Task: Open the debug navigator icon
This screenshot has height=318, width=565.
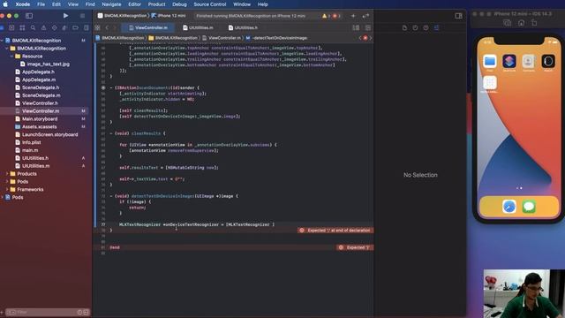Action: pyautogui.click(x=64, y=27)
